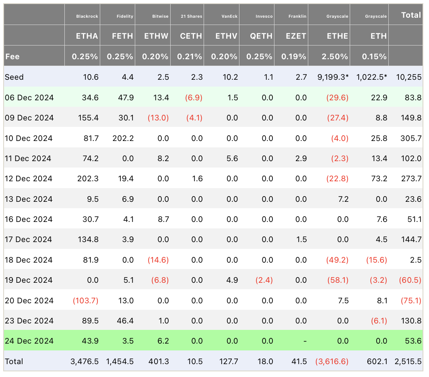429x377 pixels.
Task: Click the FETH ticker header
Action: pyautogui.click(x=122, y=36)
